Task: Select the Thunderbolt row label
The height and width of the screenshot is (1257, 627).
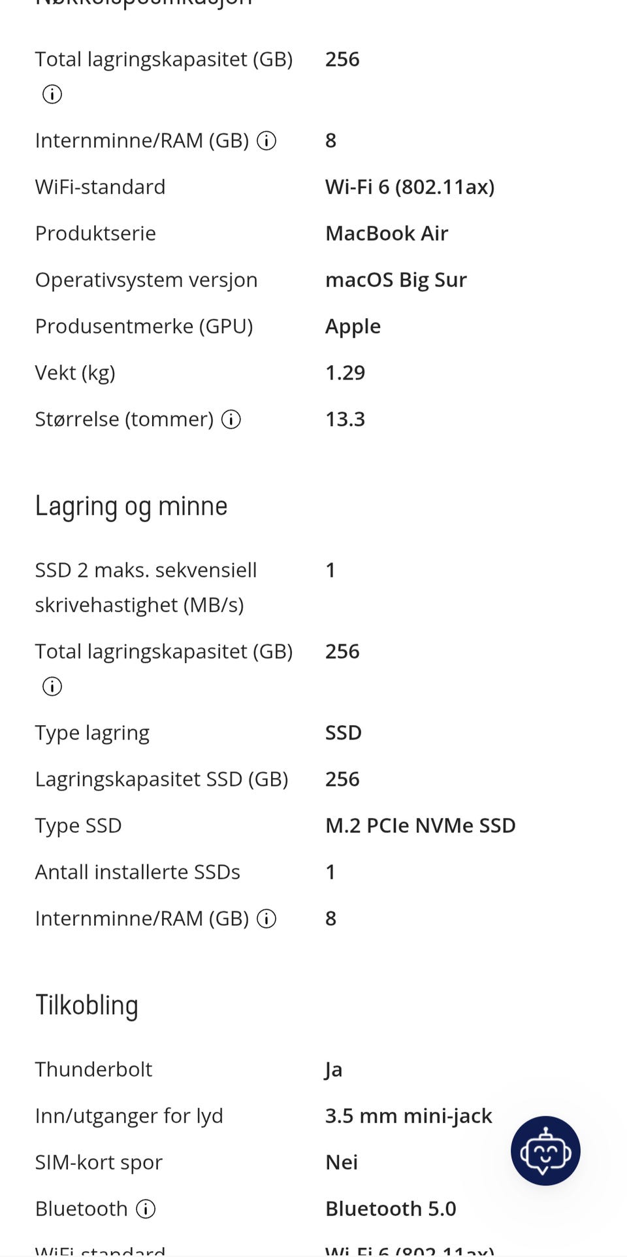Action: tap(93, 1069)
